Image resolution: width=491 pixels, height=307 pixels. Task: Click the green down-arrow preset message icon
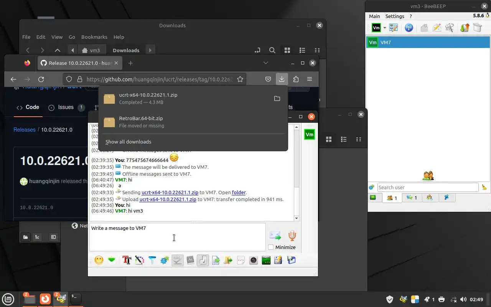112,260
